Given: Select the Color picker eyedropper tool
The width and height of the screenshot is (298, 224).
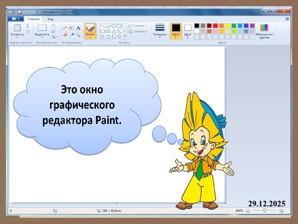Looking at the screenshot, I should (x=72, y=35).
